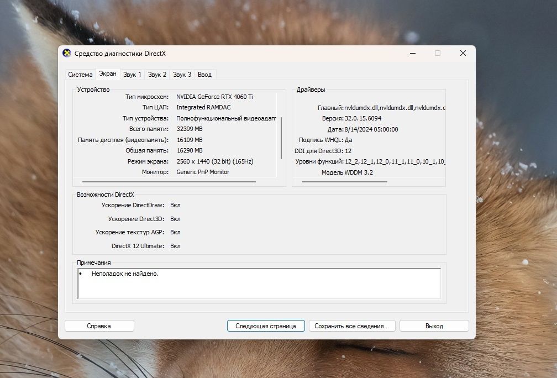Click the drivers panel horizontal scrollbar
Image resolution: width=557 pixels, height=378 pixels.
click(x=344, y=181)
